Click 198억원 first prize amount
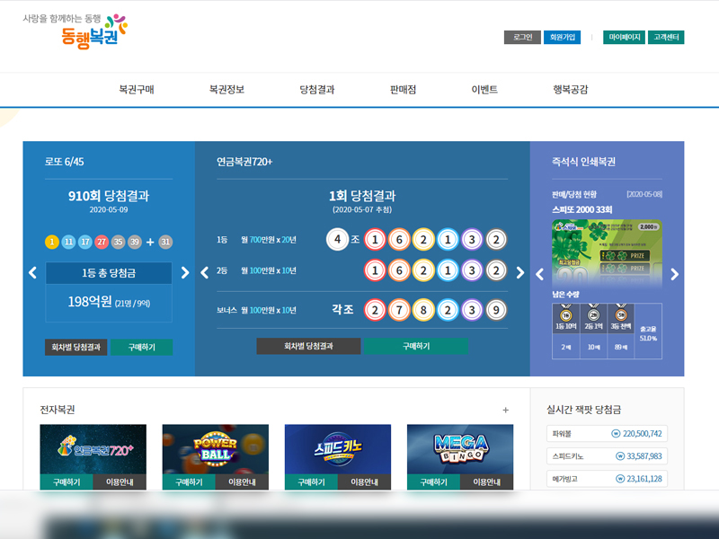This screenshot has height=539, width=719. pyautogui.click(x=90, y=302)
